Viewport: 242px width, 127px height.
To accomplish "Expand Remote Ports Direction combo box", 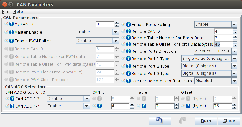I will pos(234,51).
